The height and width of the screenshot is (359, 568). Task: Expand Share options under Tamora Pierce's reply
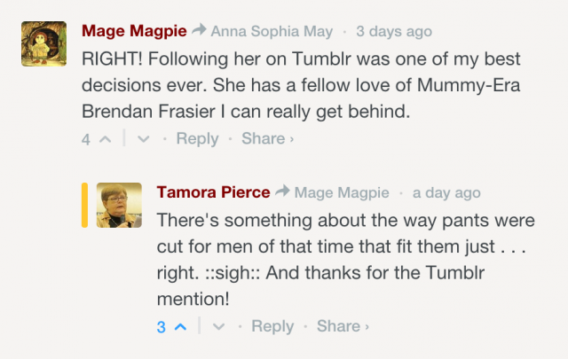[x=342, y=327]
